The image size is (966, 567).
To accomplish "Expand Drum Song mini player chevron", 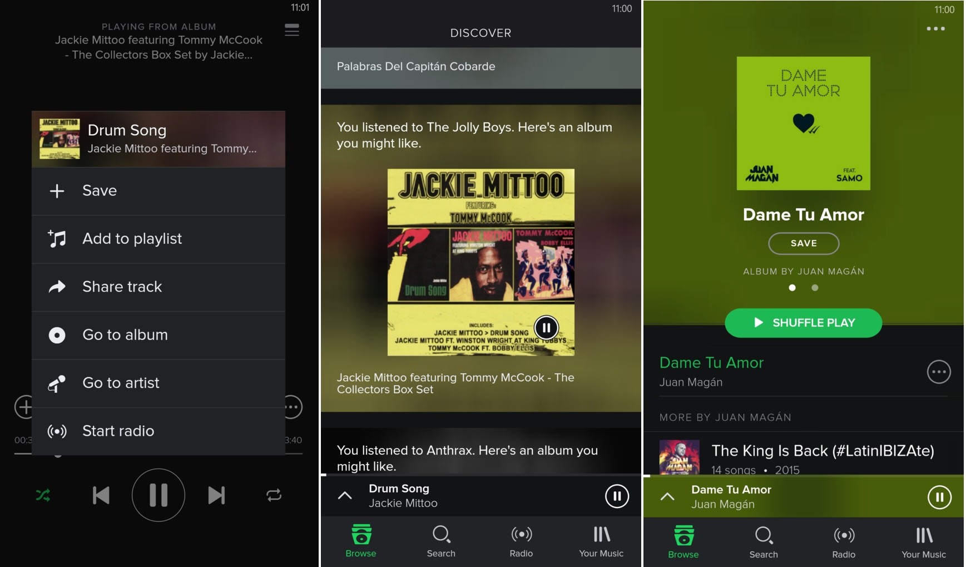I will (x=345, y=496).
